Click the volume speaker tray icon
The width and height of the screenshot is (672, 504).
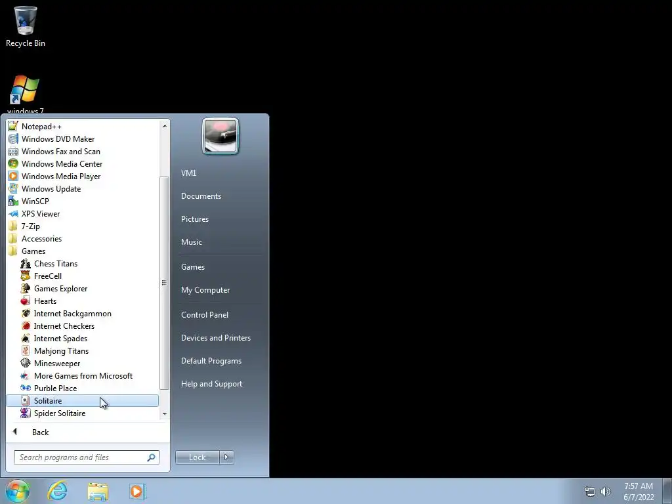(606, 492)
